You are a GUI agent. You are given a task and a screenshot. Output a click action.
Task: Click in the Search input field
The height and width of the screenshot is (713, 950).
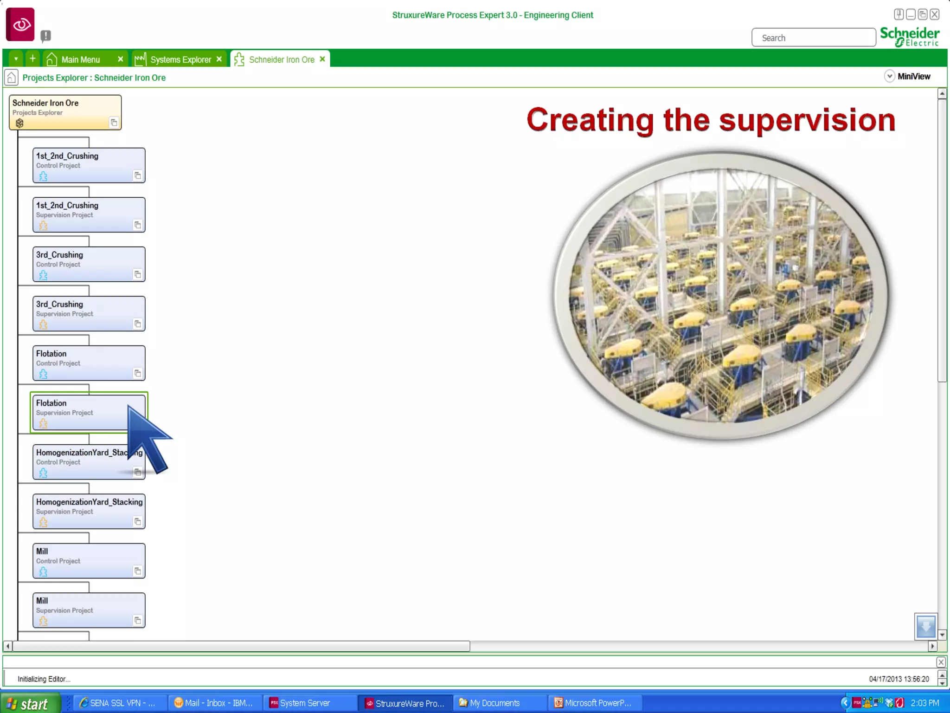pos(814,38)
